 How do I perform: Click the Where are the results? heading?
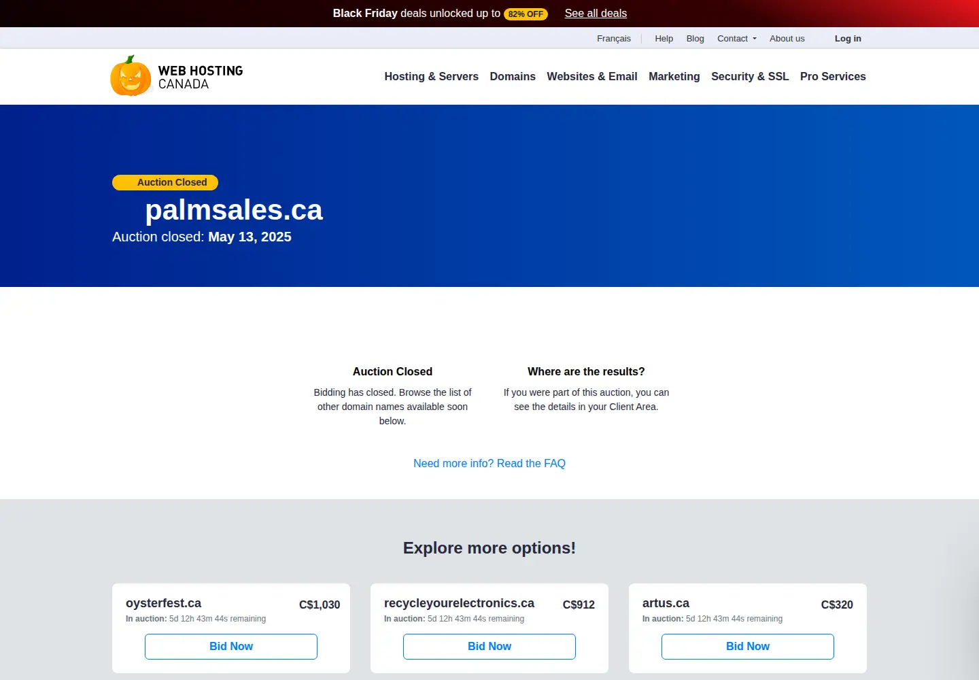586,372
